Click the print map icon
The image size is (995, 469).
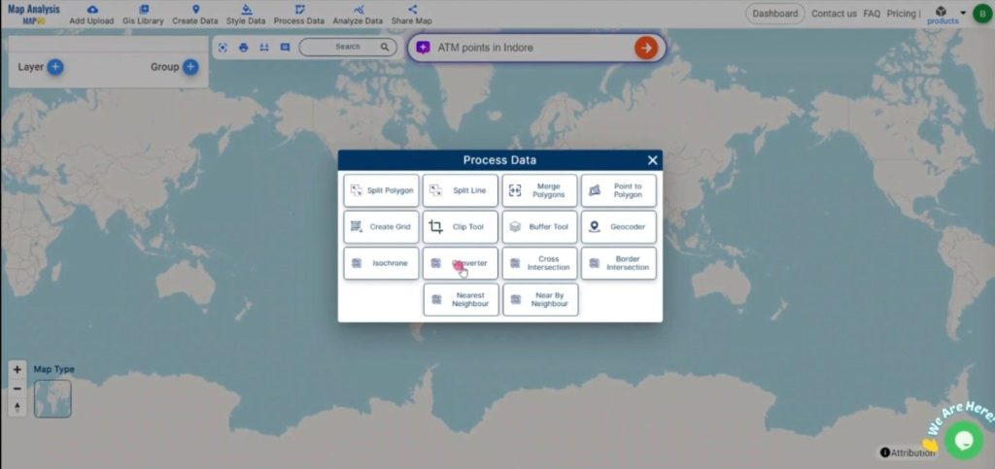(243, 48)
